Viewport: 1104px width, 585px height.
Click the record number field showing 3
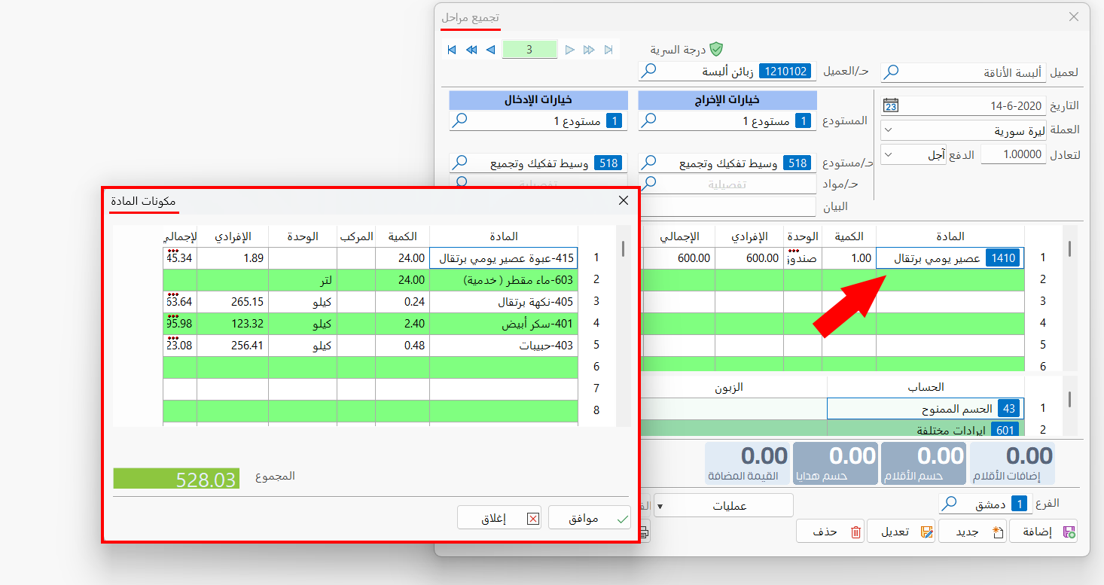[x=529, y=50]
